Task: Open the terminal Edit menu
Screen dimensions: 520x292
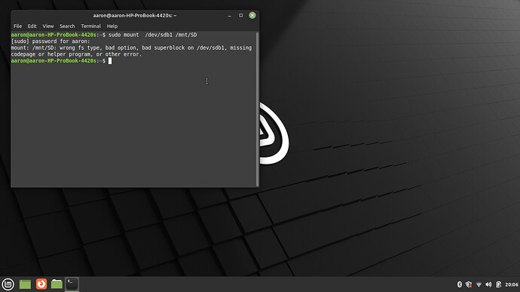Action: coord(32,26)
